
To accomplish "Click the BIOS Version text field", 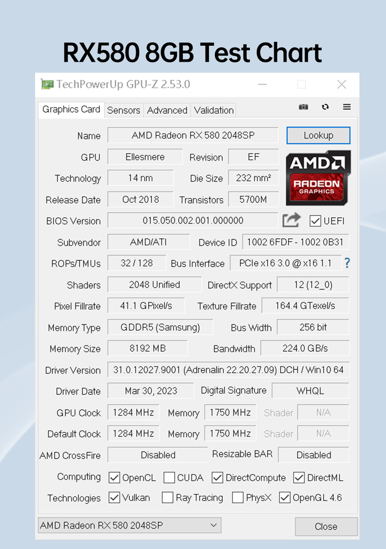I will point(193,221).
